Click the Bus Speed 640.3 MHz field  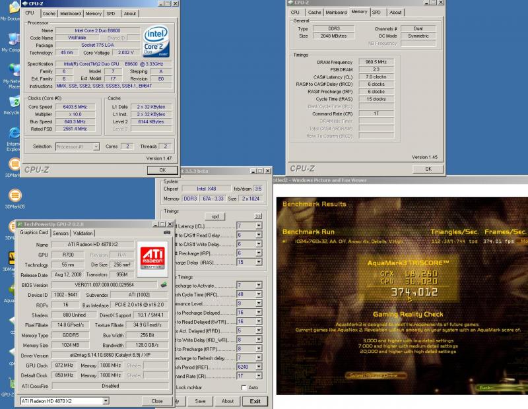(x=75, y=121)
